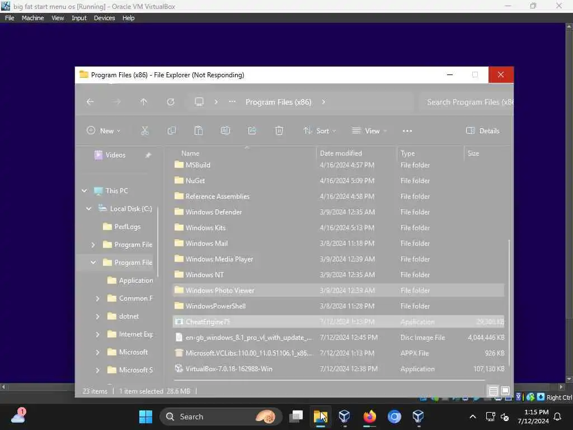Viewport: 573px width, 430px height.
Task: Click the muted volume tray icon
Action: pos(505,417)
